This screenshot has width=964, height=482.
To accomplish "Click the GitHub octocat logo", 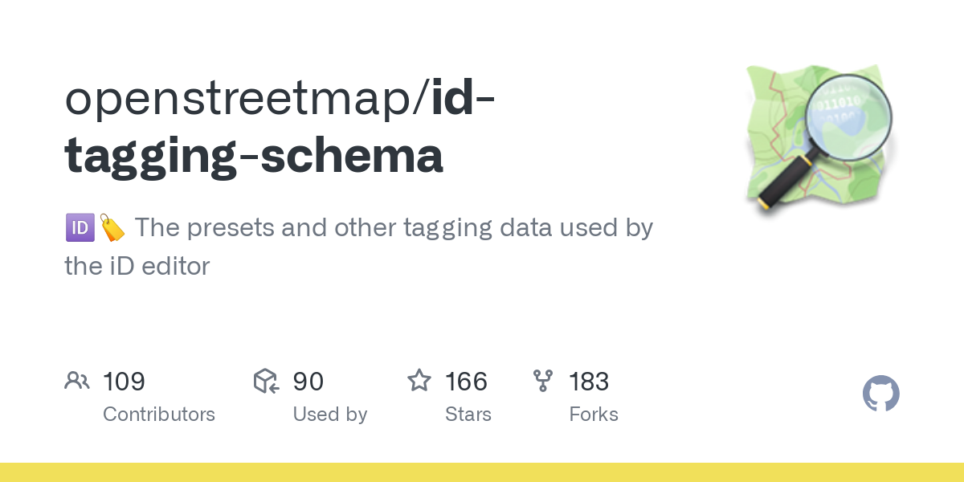I will point(881,394).
